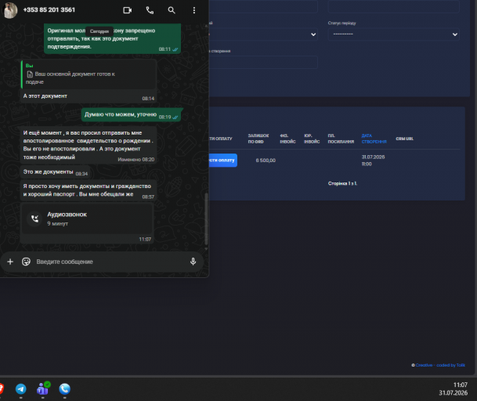
Task: Click the 'Сторінка 1 з 1.' pagination text
Action: point(342,183)
